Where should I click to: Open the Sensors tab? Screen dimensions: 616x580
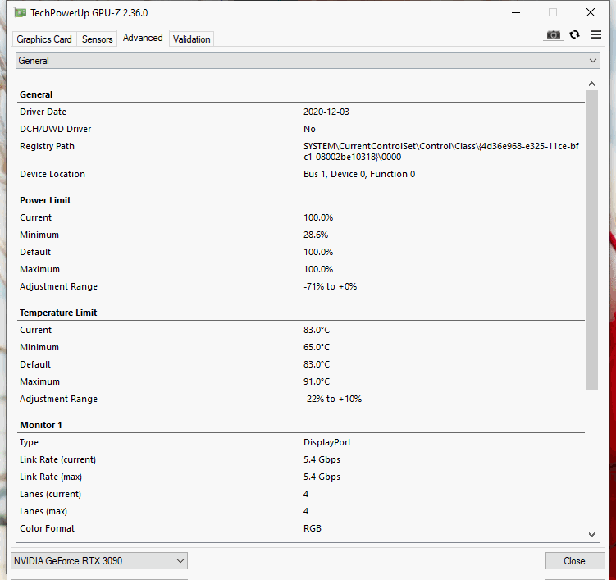coord(97,39)
